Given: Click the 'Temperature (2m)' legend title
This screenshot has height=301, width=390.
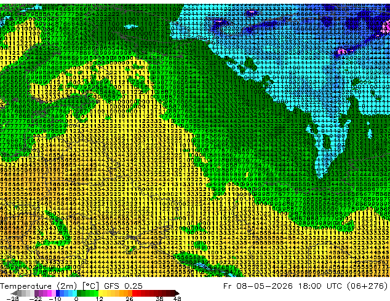Looking at the screenshot, I should coord(38,286).
